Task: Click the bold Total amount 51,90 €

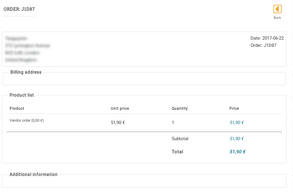Action: coord(237,152)
